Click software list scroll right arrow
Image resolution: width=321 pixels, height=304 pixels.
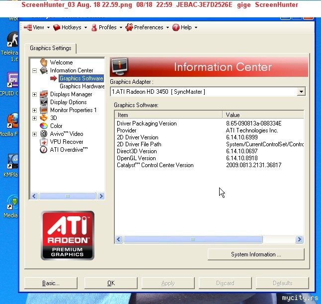[299, 239]
